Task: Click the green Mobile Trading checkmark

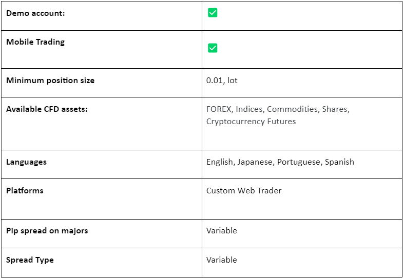Action: pyautogui.click(x=213, y=48)
